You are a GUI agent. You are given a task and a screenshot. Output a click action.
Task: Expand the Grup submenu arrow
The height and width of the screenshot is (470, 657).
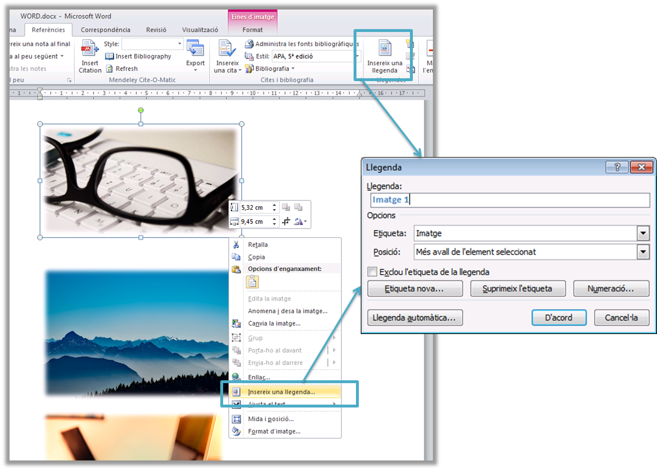click(x=334, y=338)
